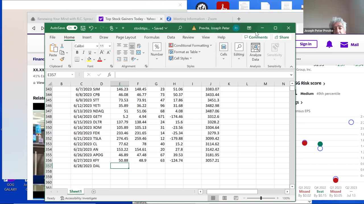Viewport: 364px width, 204px height.
Task: Open the Number format group dropdown
Action: point(157,52)
